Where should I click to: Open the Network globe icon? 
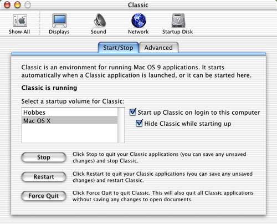click(138, 21)
